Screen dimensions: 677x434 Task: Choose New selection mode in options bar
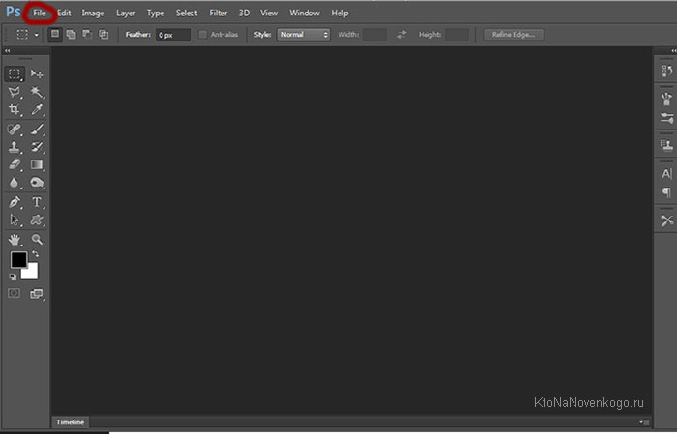tap(55, 34)
